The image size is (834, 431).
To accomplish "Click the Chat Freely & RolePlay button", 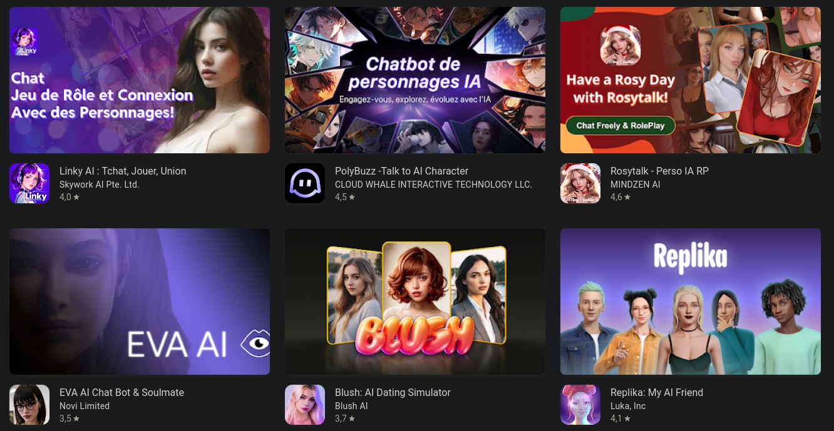I will pyautogui.click(x=620, y=125).
